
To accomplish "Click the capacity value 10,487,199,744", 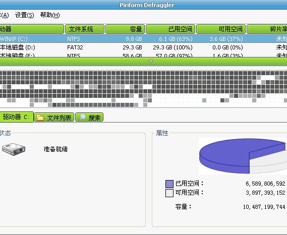I will (x=264, y=207).
